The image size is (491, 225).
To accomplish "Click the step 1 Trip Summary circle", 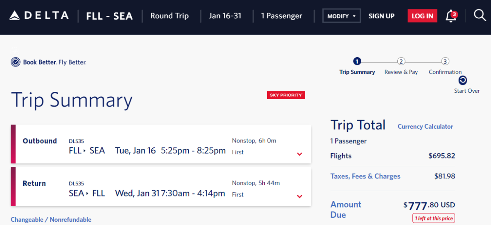I will (x=357, y=62).
